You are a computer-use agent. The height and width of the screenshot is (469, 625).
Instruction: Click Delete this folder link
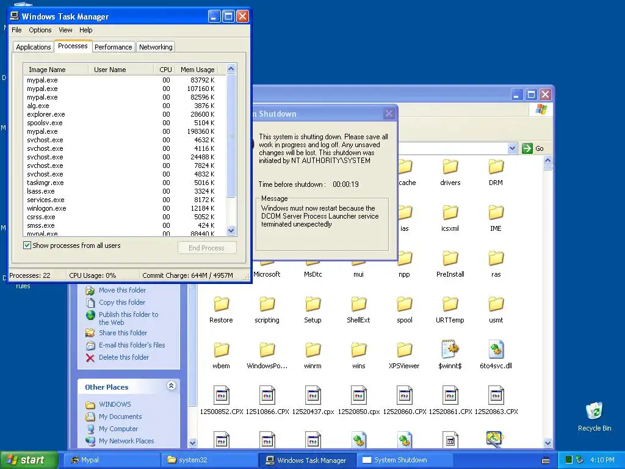(123, 357)
